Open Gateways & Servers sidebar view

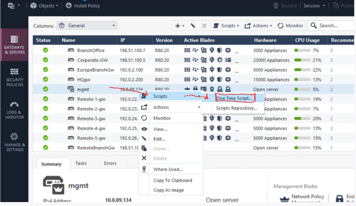pyautogui.click(x=14, y=45)
